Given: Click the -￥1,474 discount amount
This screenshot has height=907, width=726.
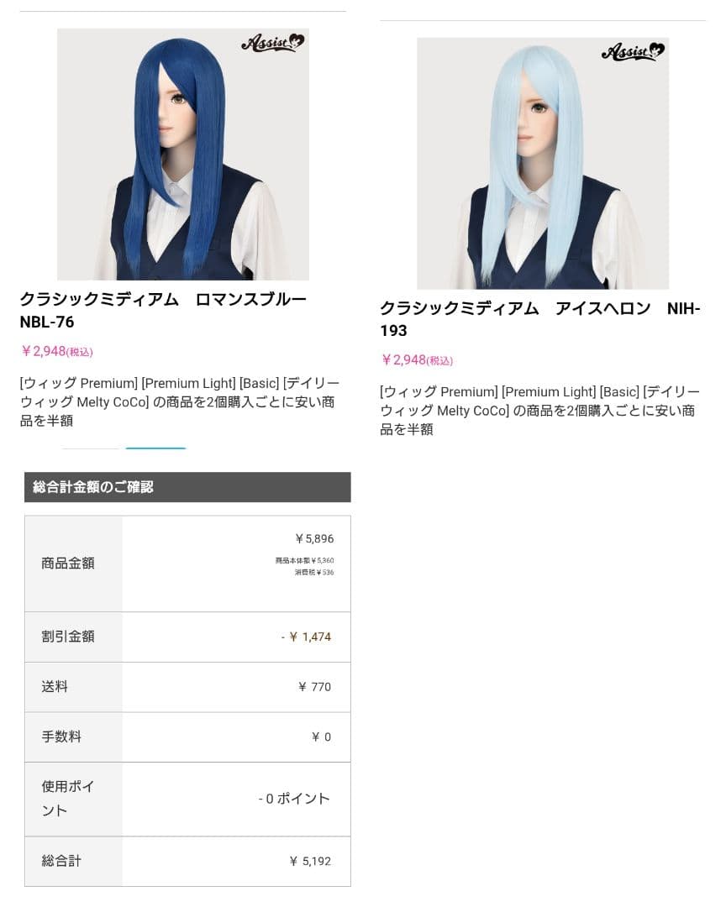Looking at the screenshot, I should pyautogui.click(x=306, y=637).
